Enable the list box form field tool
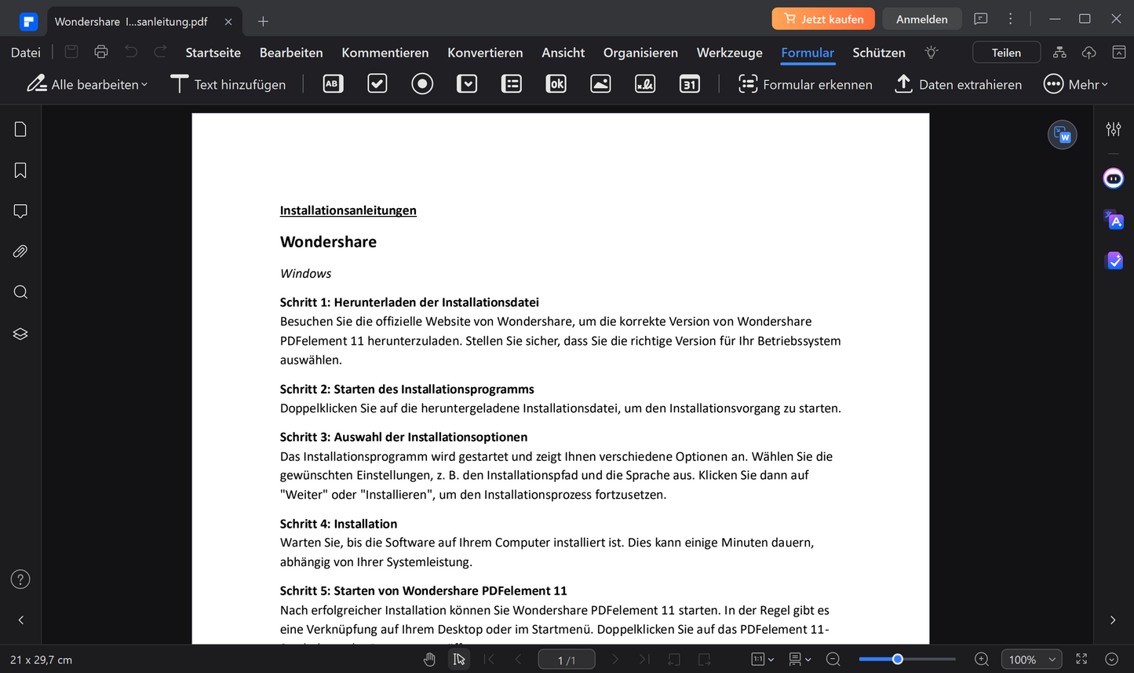Screen dimensions: 1134x673 click(511, 83)
